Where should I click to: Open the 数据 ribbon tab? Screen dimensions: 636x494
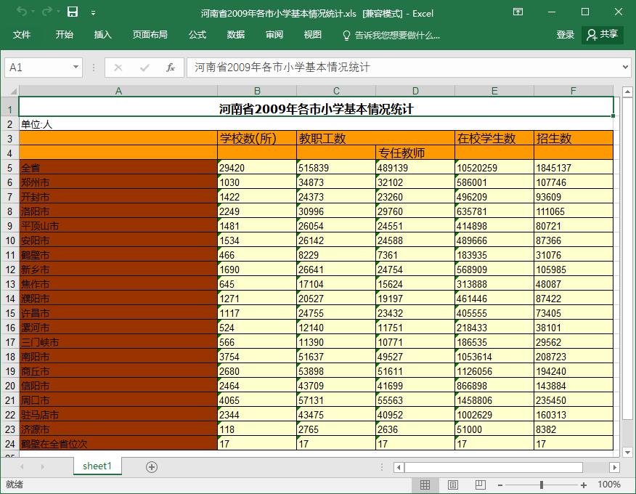point(236,35)
